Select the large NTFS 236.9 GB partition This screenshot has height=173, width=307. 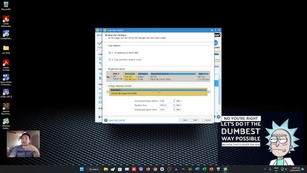[173, 76]
